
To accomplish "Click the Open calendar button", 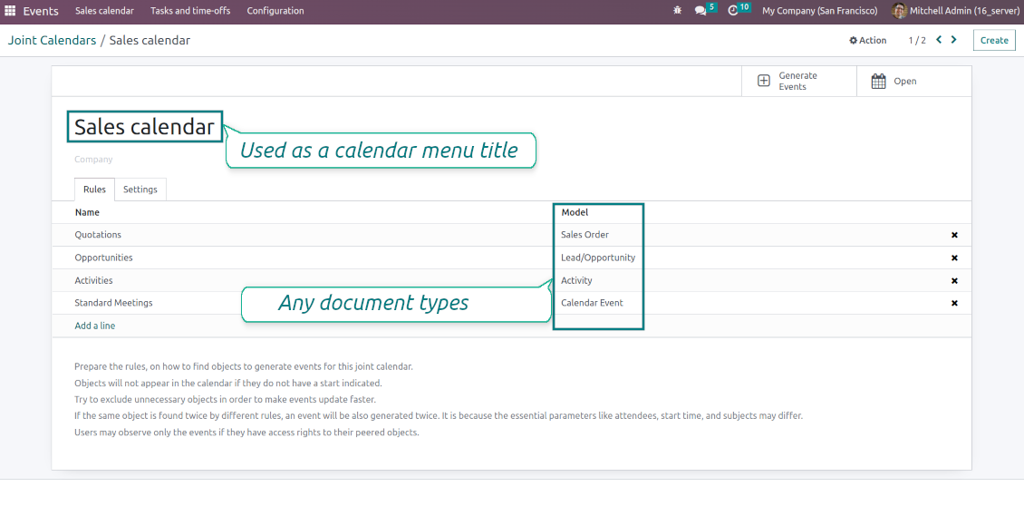I will tap(894, 82).
